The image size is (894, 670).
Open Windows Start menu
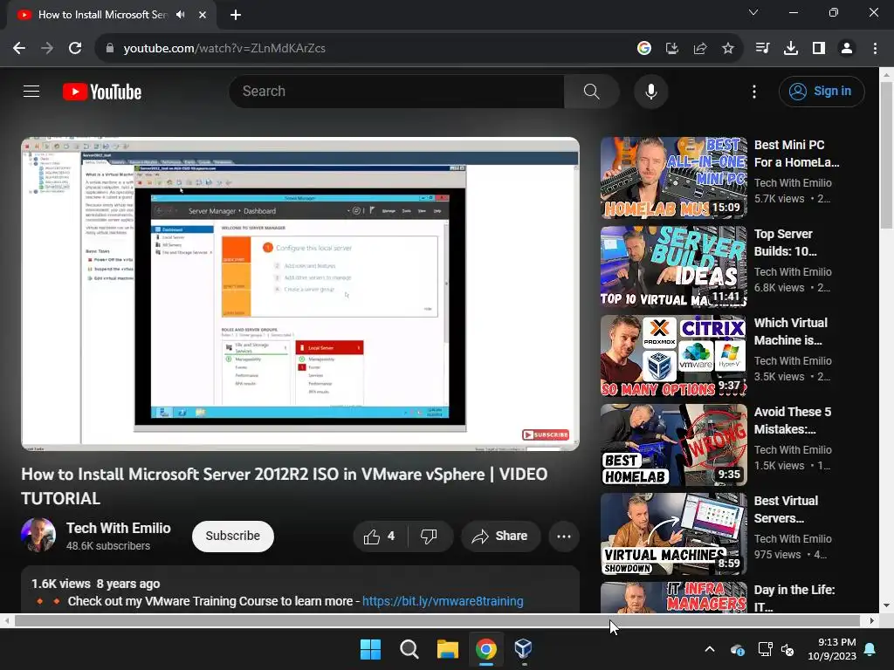pyautogui.click(x=370, y=649)
